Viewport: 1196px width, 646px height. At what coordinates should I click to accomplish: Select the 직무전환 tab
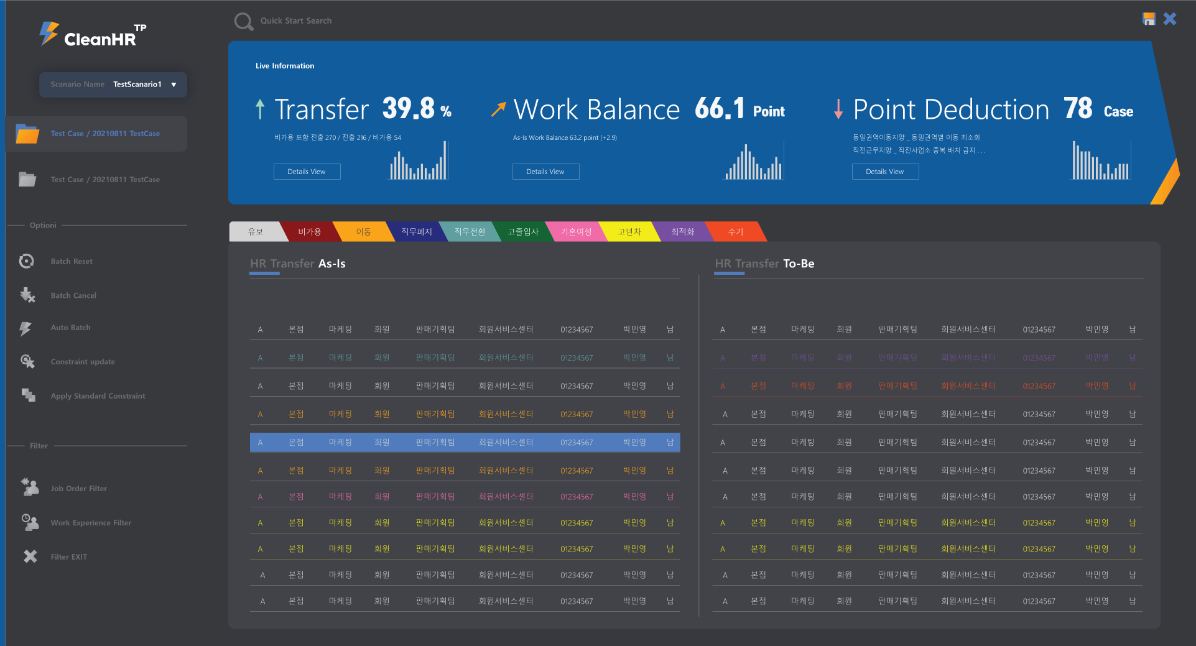click(x=470, y=231)
